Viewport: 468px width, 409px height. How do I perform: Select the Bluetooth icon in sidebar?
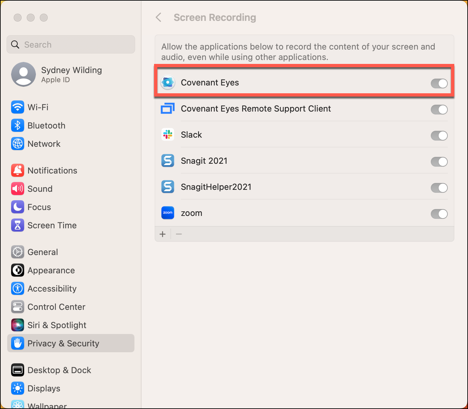point(18,125)
